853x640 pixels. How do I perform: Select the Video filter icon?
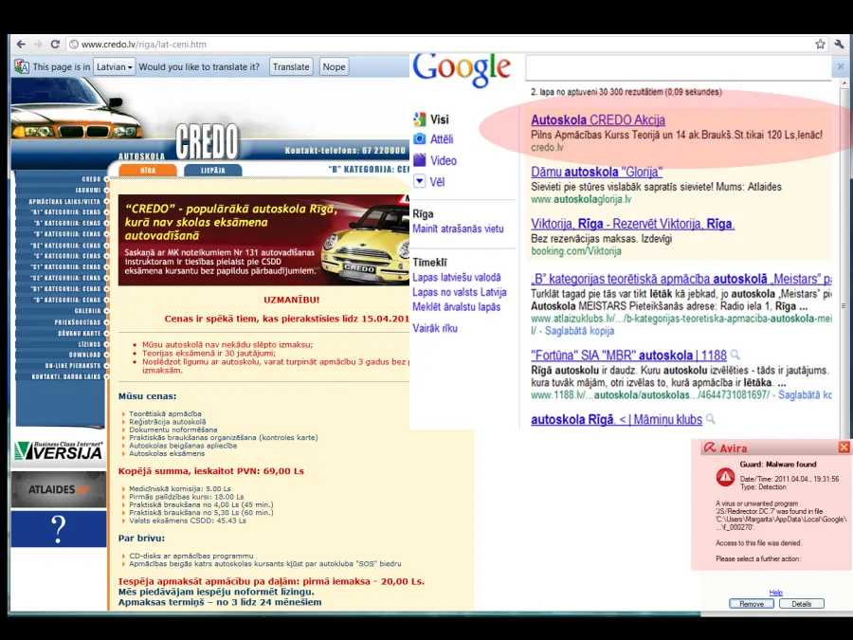click(x=420, y=160)
